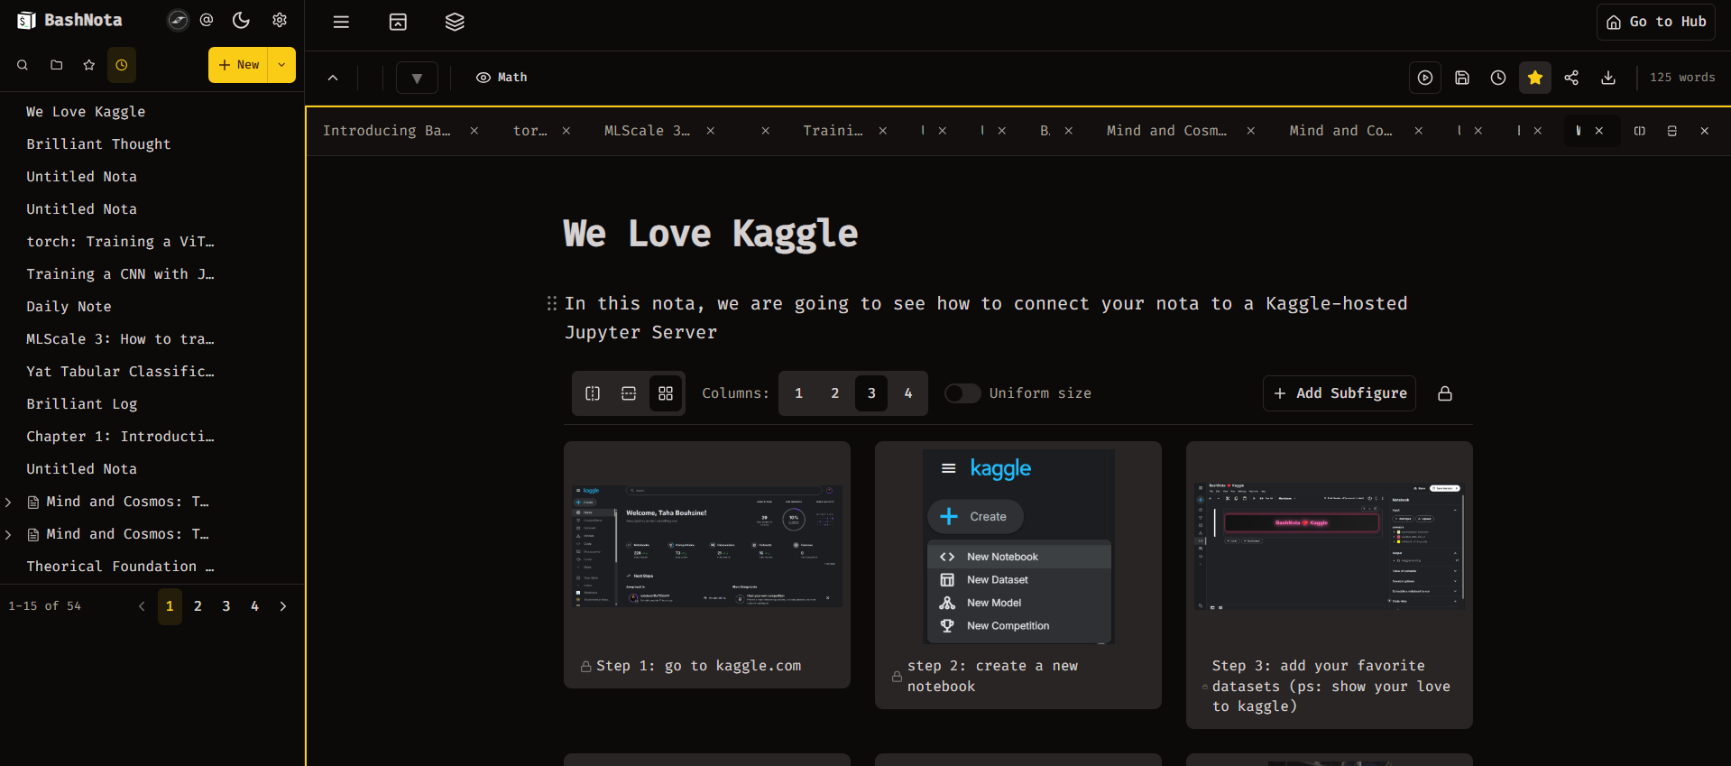Open the Daily Note nota

coord(69,307)
